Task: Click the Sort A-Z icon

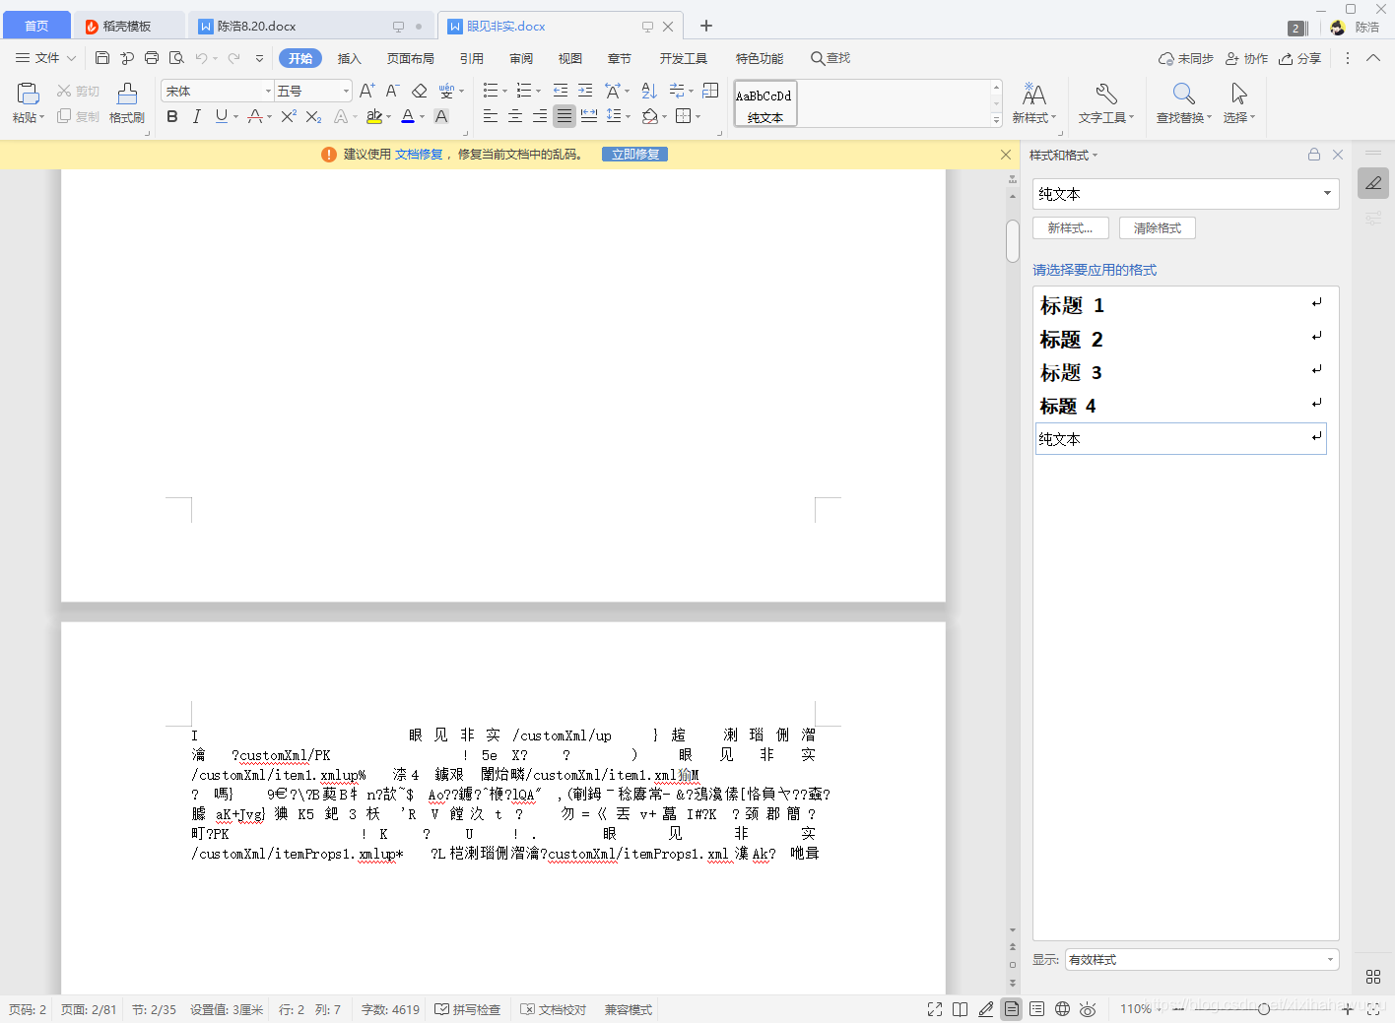Action: (x=648, y=91)
